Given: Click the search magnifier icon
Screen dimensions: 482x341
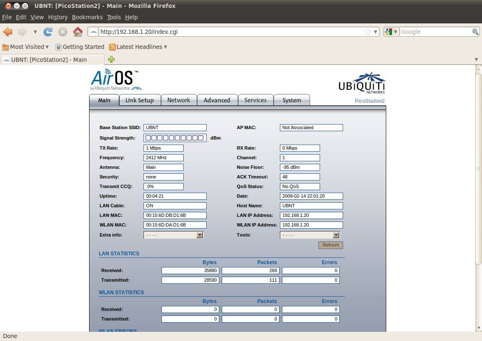Looking at the screenshot, I should point(475,32).
